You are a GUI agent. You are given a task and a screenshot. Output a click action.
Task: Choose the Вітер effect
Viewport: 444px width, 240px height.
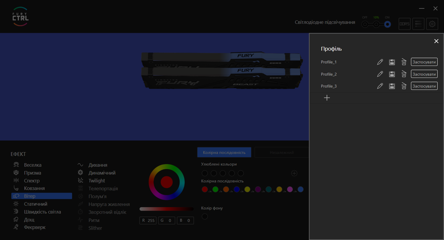[x=42, y=196]
